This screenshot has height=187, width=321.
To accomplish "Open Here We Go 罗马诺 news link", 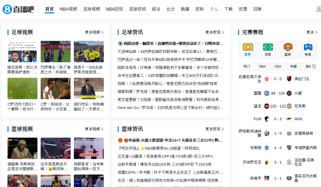I will click(170, 108).
